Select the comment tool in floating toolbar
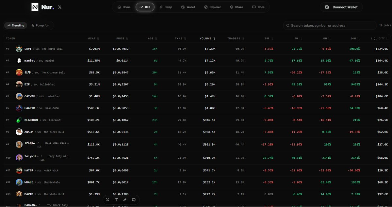Screen dimensions: 392x207 click(x=134, y=199)
